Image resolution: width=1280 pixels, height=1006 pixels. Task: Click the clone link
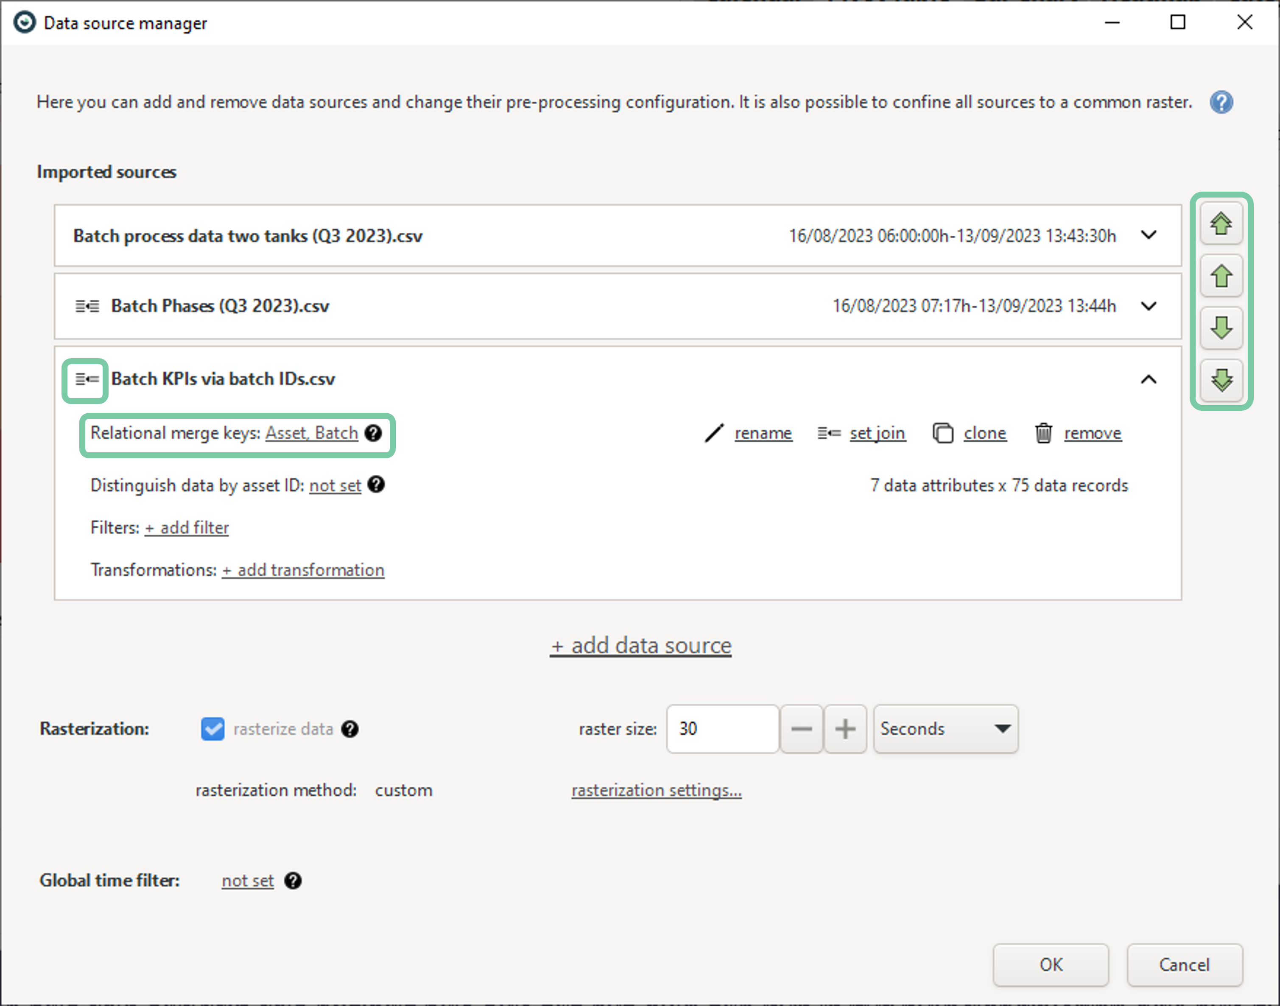click(985, 434)
